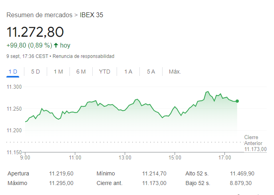Click the Apertura value 11.219,60
The height and width of the screenshot is (195, 274).
coord(61,174)
